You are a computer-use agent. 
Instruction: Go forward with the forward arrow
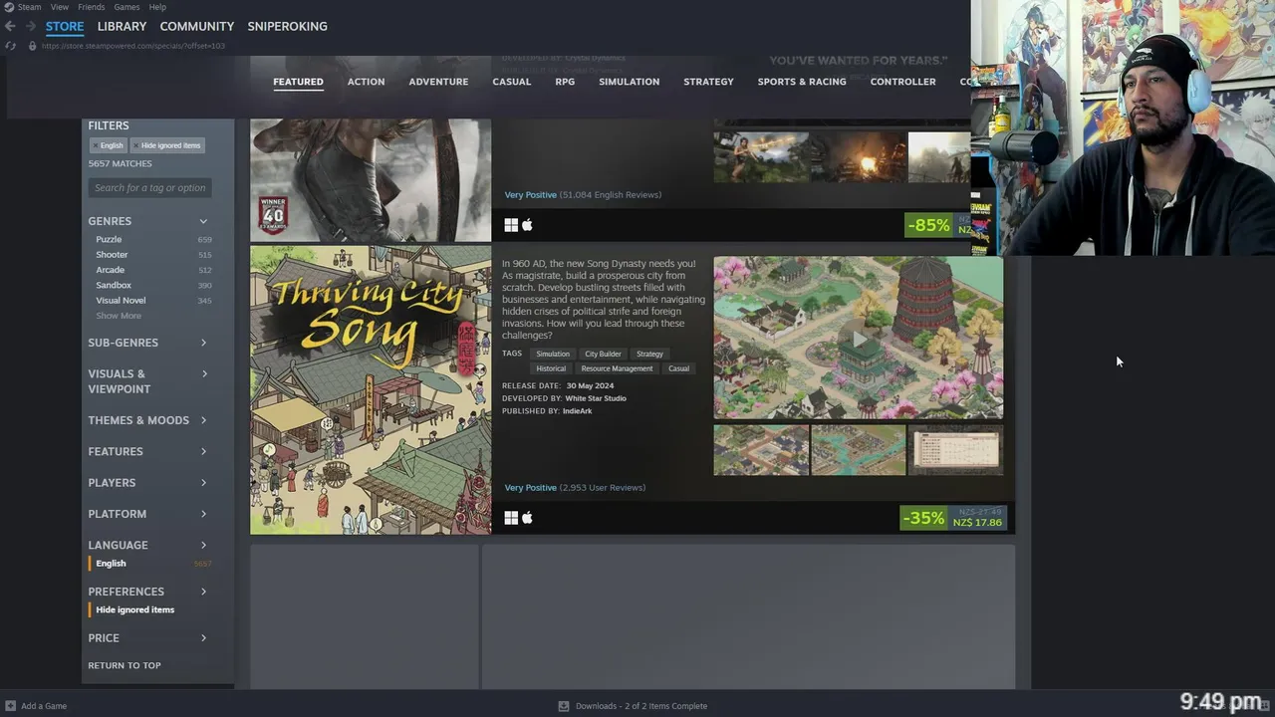click(x=31, y=26)
